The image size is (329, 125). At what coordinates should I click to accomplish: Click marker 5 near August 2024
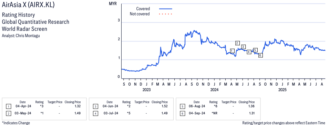[255, 50]
